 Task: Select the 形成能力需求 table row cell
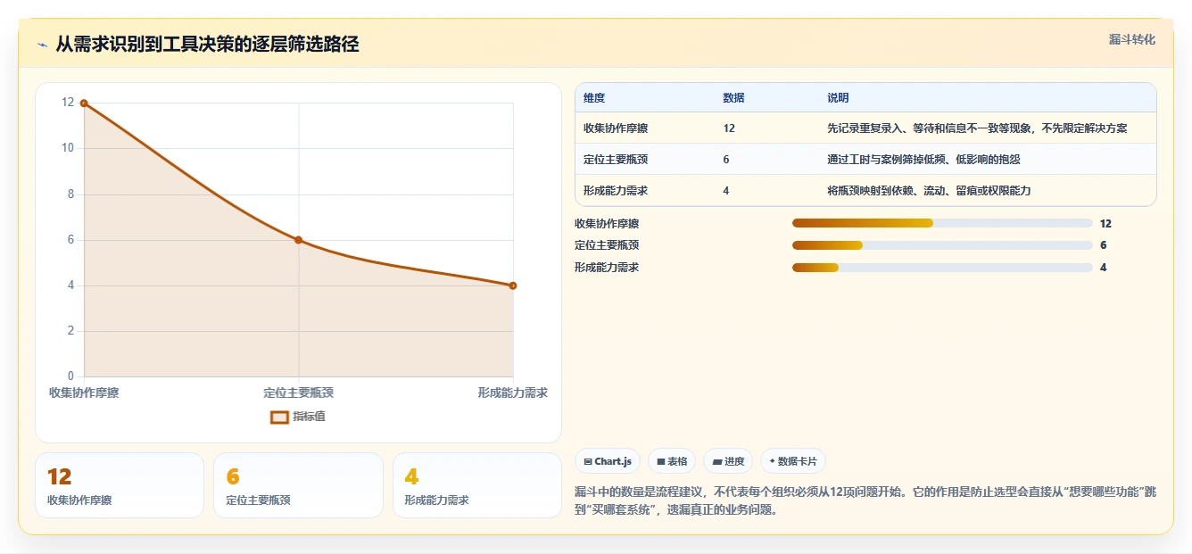point(616,191)
